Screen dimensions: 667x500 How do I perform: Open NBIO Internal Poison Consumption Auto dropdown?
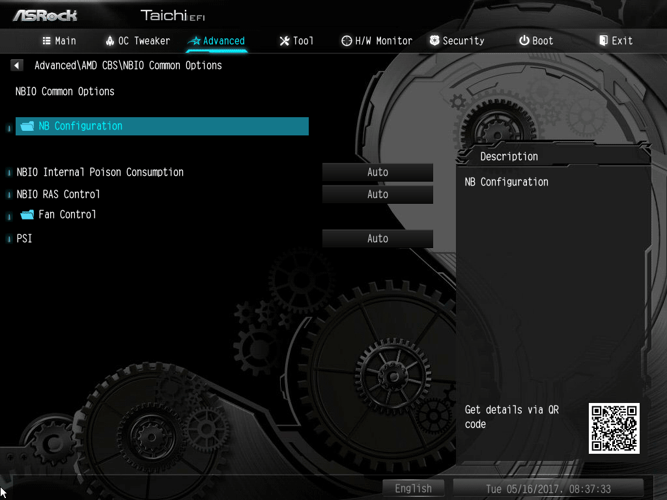click(378, 172)
